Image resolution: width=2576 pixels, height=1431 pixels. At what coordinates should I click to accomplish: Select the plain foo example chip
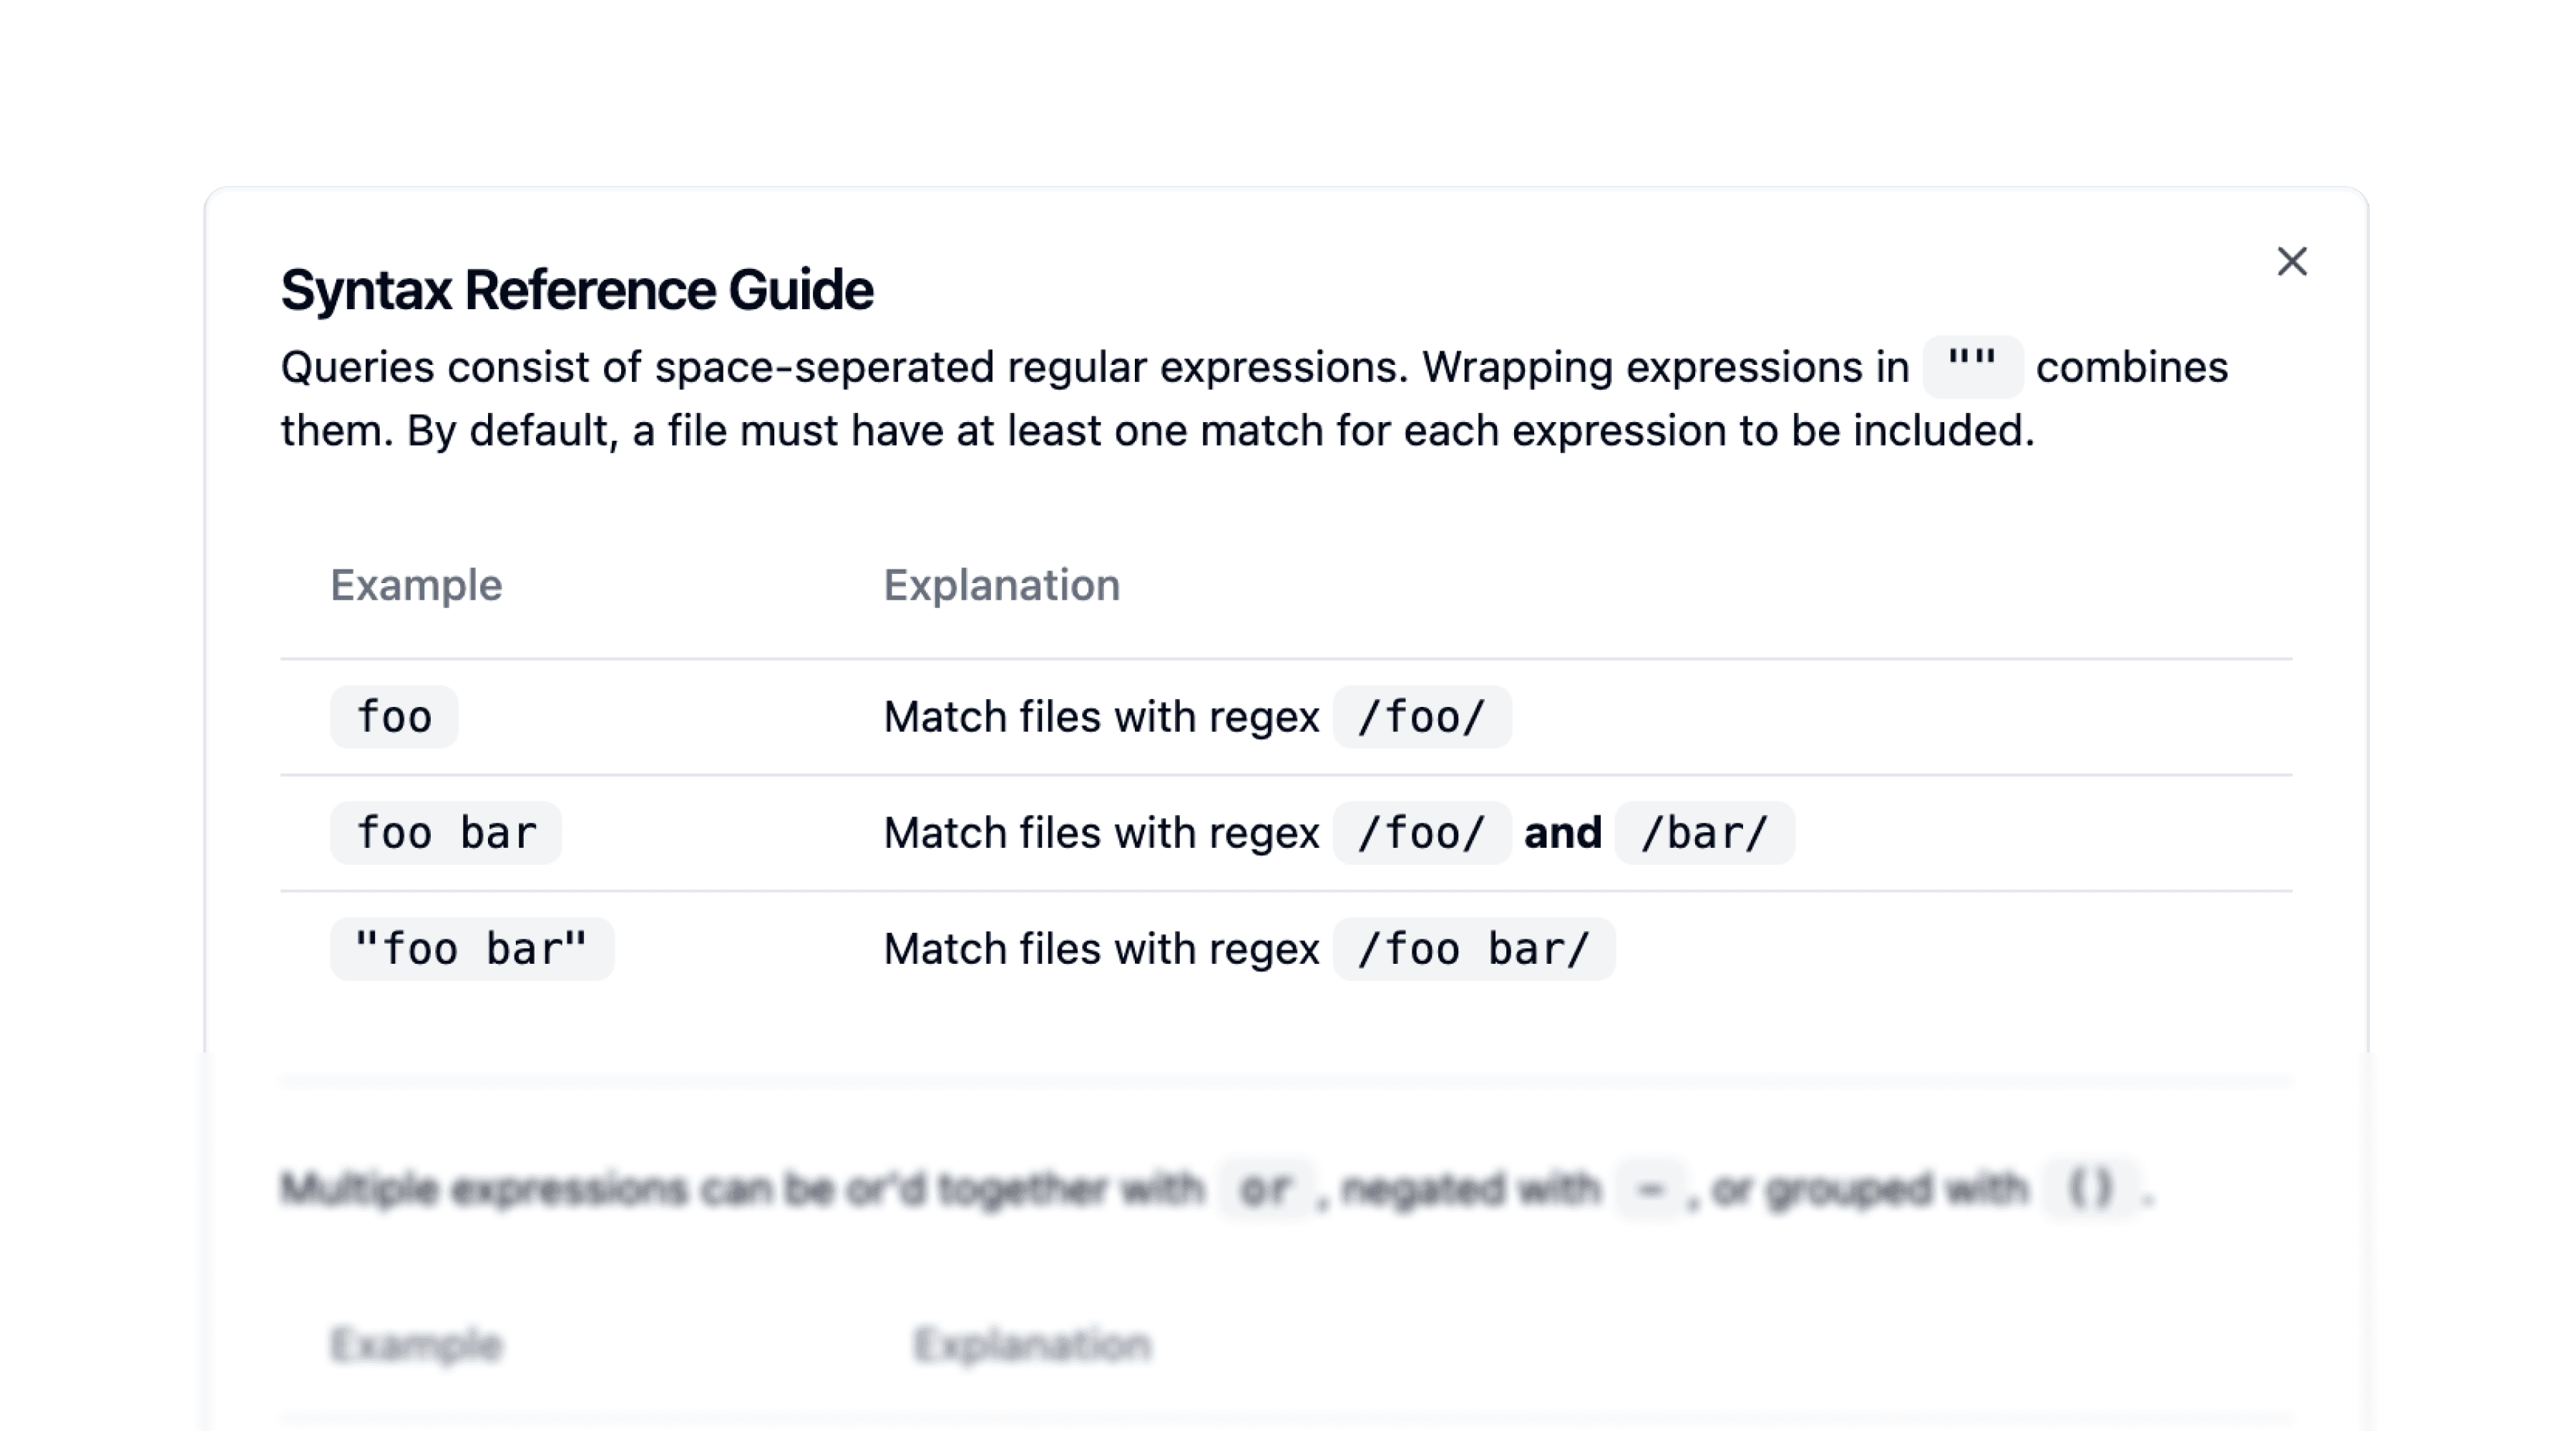coord(394,717)
